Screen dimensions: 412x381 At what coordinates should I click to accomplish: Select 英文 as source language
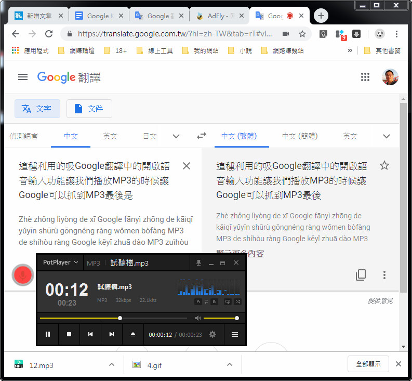pyautogui.click(x=110, y=136)
